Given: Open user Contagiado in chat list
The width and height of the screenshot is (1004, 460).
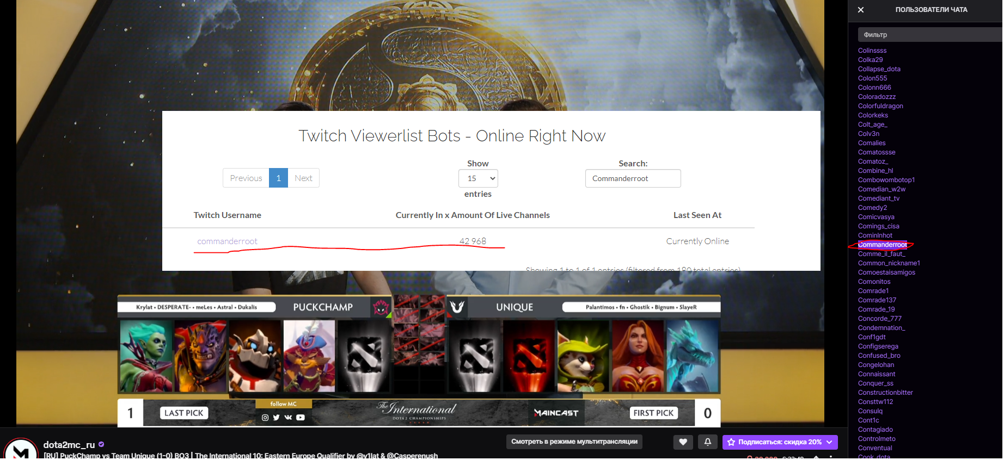Looking at the screenshot, I should coord(876,430).
